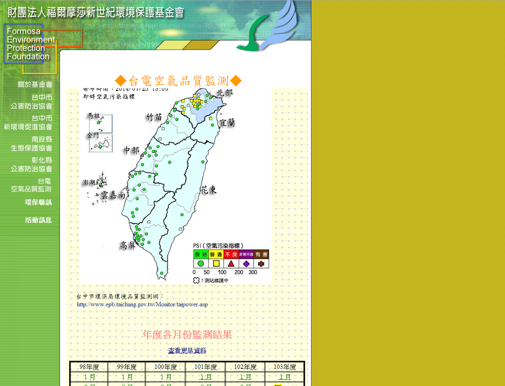Open 彰化縣公害防治協會 sidebar link
The height and width of the screenshot is (386, 505).
coord(32,165)
